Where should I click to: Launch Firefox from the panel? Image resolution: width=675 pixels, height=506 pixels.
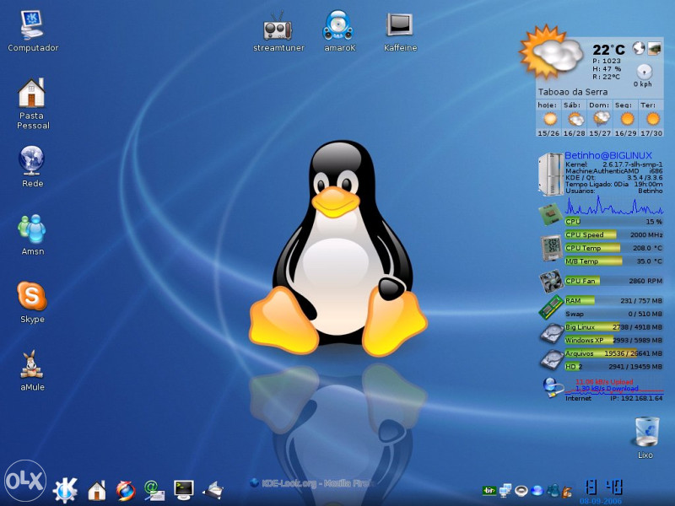[x=126, y=491]
